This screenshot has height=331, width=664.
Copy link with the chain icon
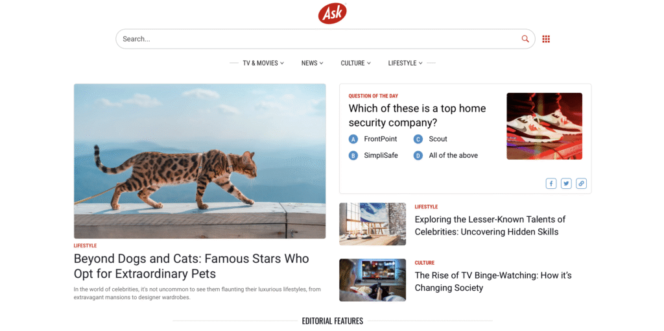click(x=582, y=184)
